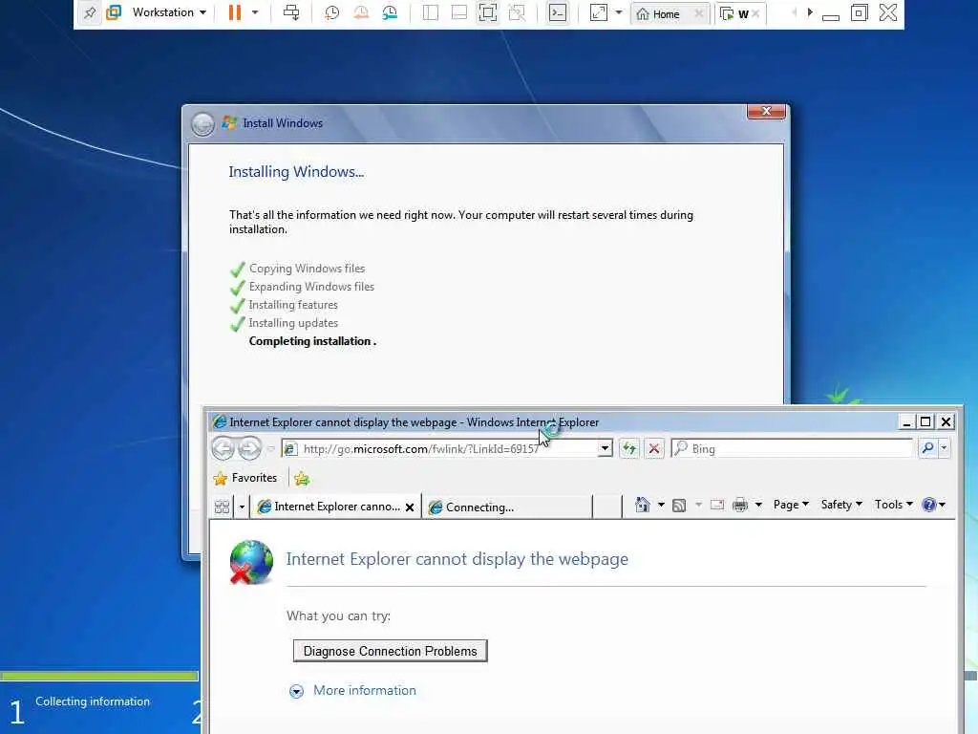The height and width of the screenshot is (734, 978).
Task: Click the Read mail icon
Action: 717,505
